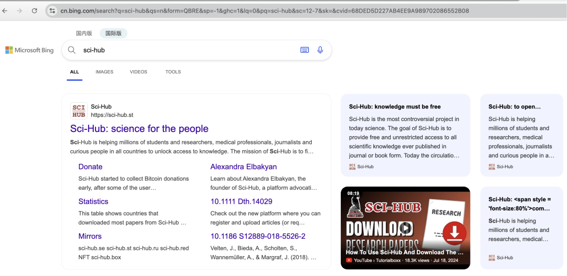The height and width of the screenshot is (276, 567).
Task: Open the Mirrors sublink
Action: [x=90, y=236]
